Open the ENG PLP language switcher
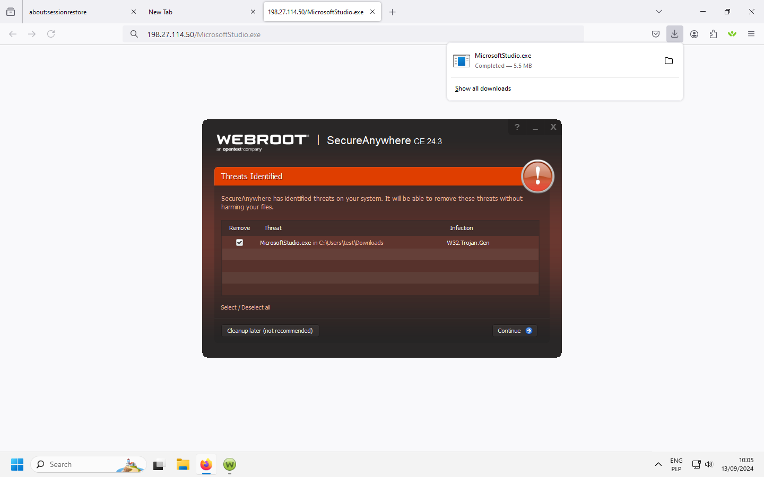Screen dimensions: 764x477 tap(676, 465)
